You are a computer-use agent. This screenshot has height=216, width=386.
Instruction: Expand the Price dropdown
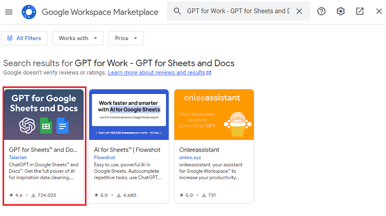126,38
